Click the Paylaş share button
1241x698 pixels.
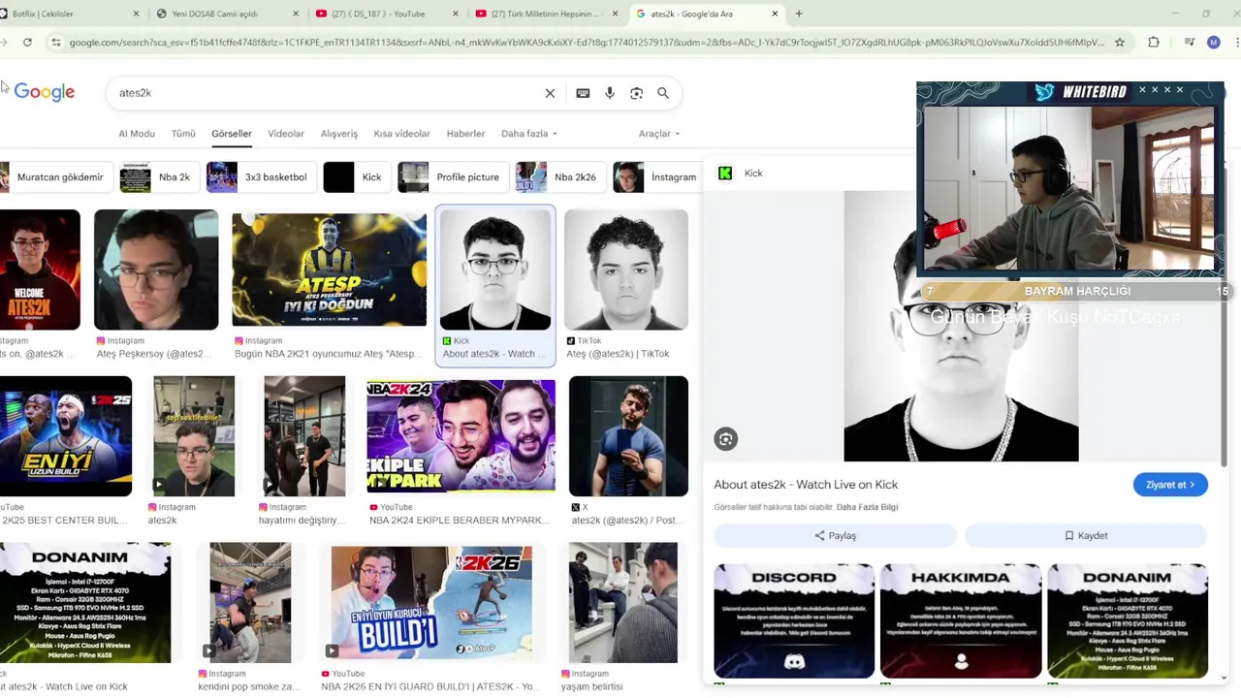pos(835,535)
